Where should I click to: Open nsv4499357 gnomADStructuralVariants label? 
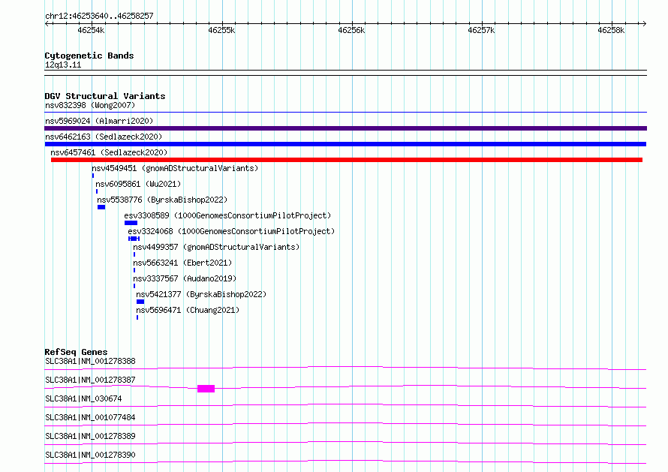click(216, 247)
